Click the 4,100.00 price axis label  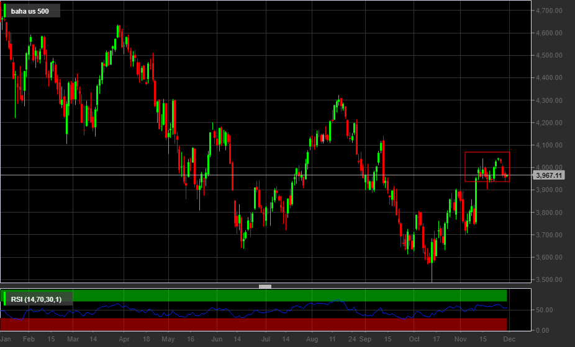point(549,145)
